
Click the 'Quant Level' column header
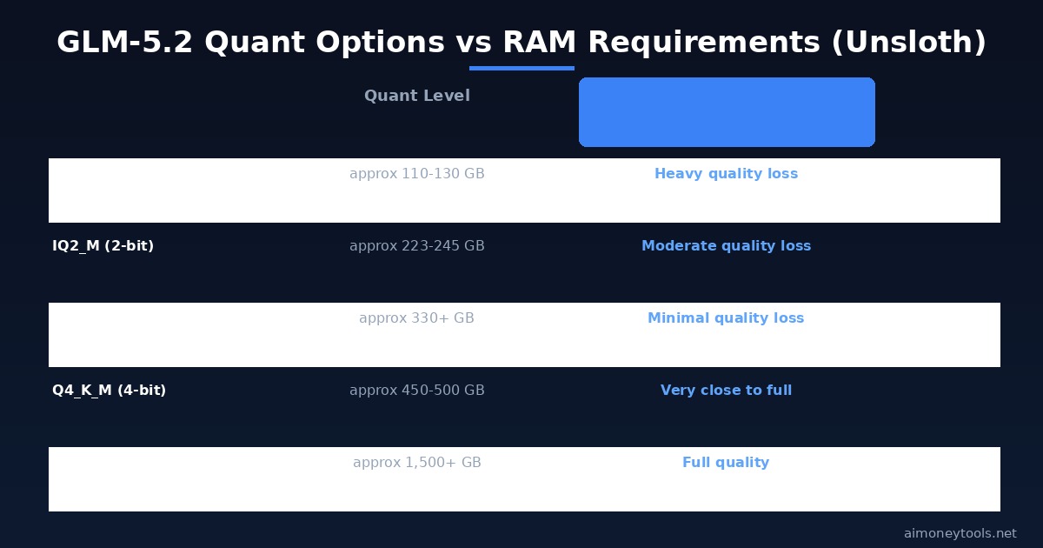pos(417,96)
